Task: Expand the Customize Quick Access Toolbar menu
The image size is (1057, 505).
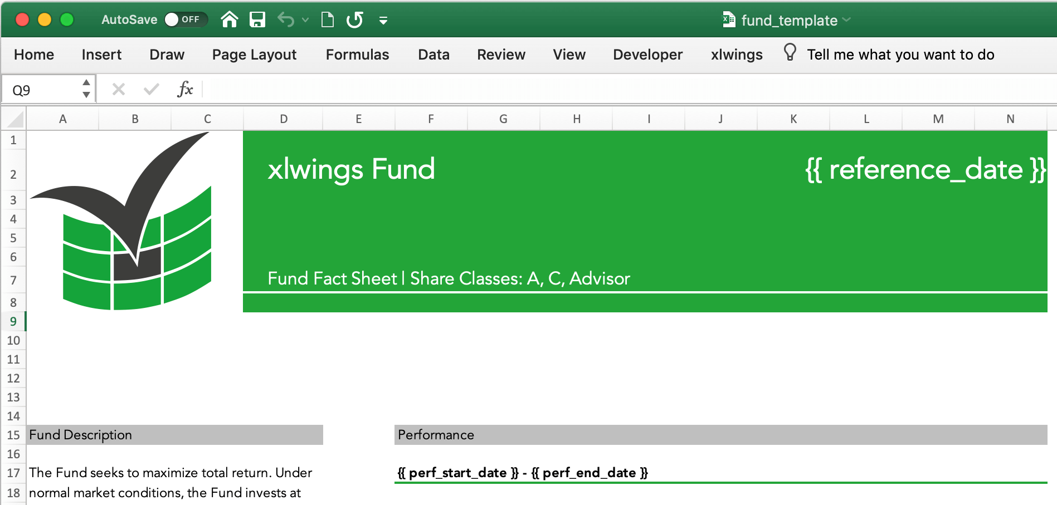Action: pyautogui.click(x=383, y=21)
